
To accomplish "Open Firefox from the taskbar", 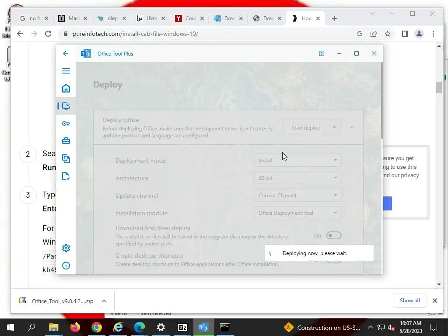I will [75, 327].
